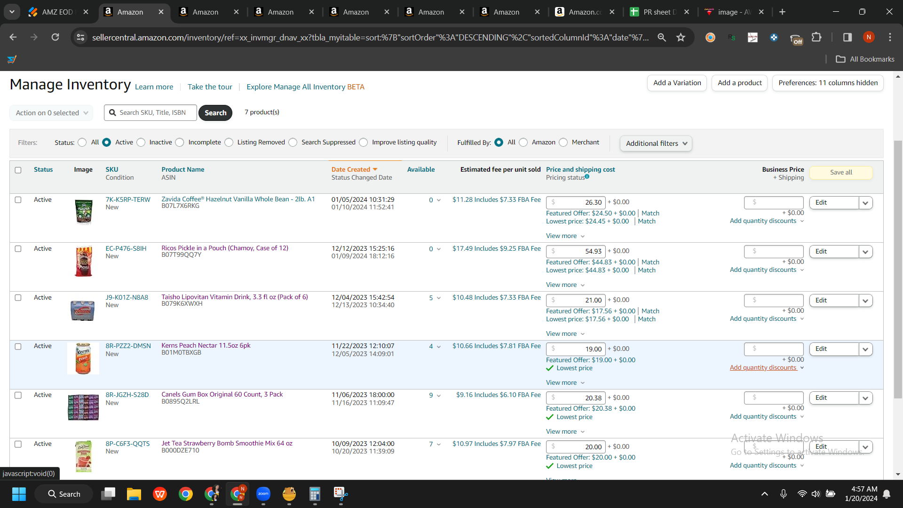Switch to the PR sheet tab
The width and height of the screenshot is (903, 508).
coord(658,12)
